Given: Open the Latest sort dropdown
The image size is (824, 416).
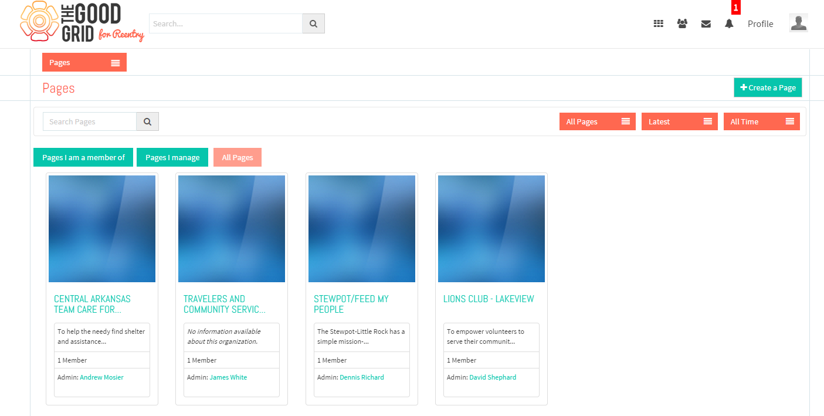Looking at the screenshot, I should pos(680,121).
